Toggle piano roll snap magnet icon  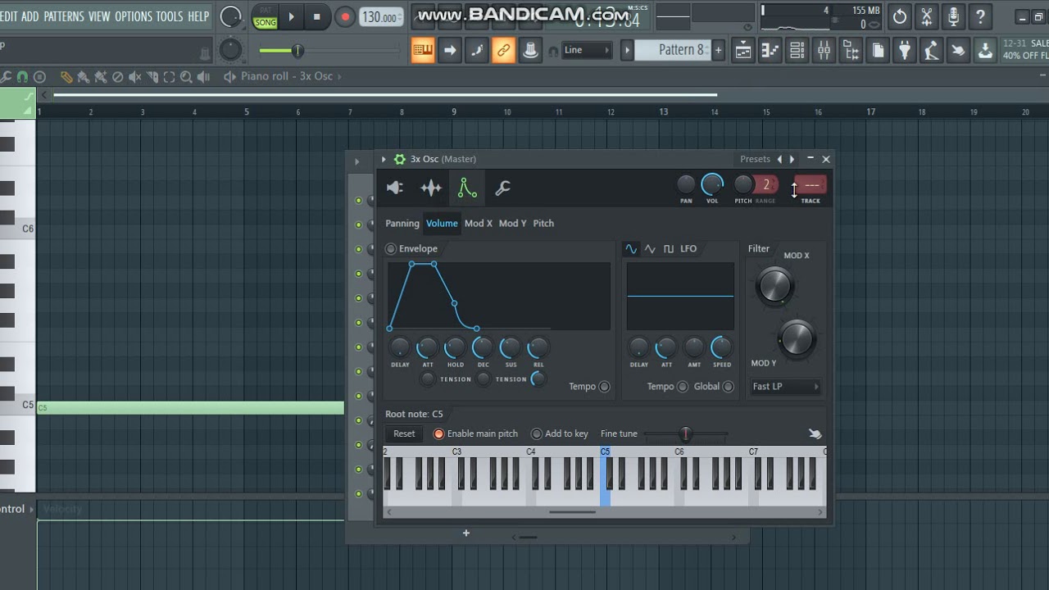tap(22, 76)
